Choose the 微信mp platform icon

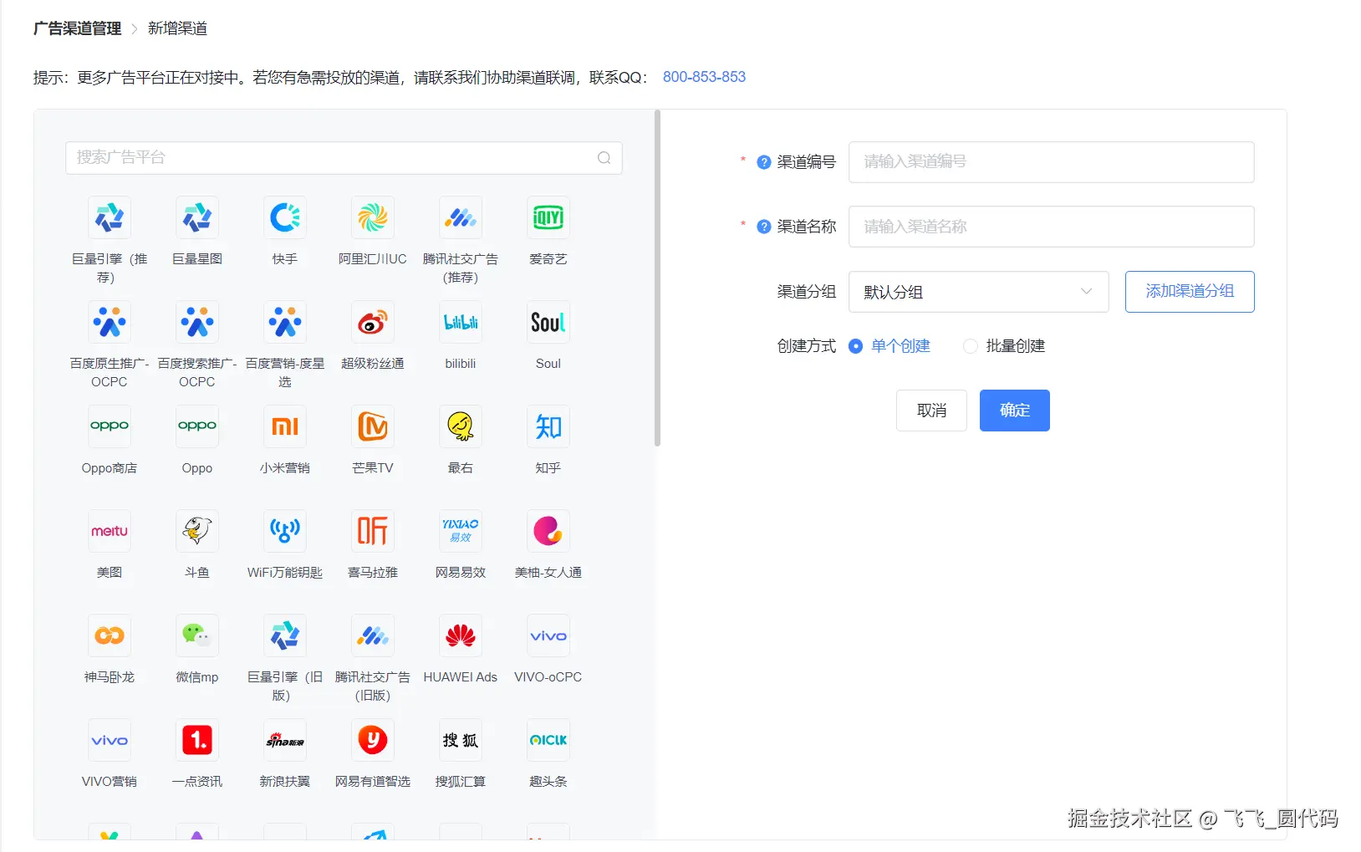click(197, 635)
